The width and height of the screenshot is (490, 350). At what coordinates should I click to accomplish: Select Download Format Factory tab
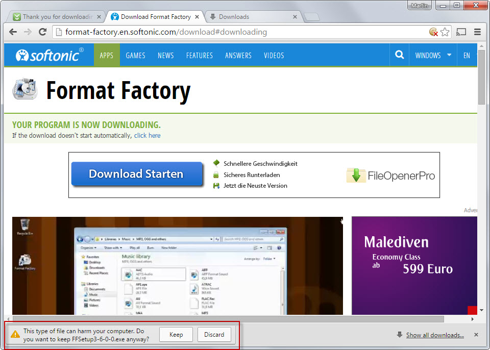(155, 17)
